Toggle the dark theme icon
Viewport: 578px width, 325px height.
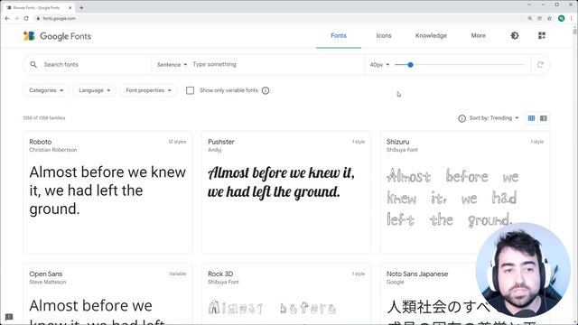pyautogui.click(x=515, y=36)
